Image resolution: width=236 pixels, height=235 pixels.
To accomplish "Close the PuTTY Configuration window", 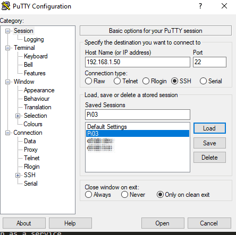I will 224,6.
